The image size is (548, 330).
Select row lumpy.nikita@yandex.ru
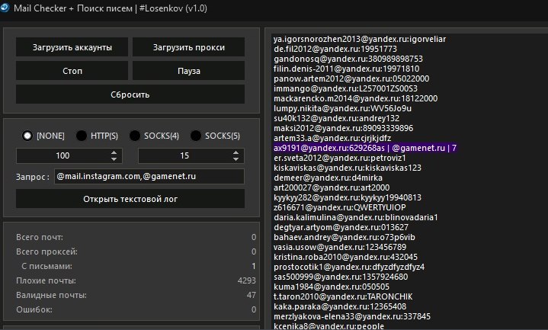click(342, 108)
